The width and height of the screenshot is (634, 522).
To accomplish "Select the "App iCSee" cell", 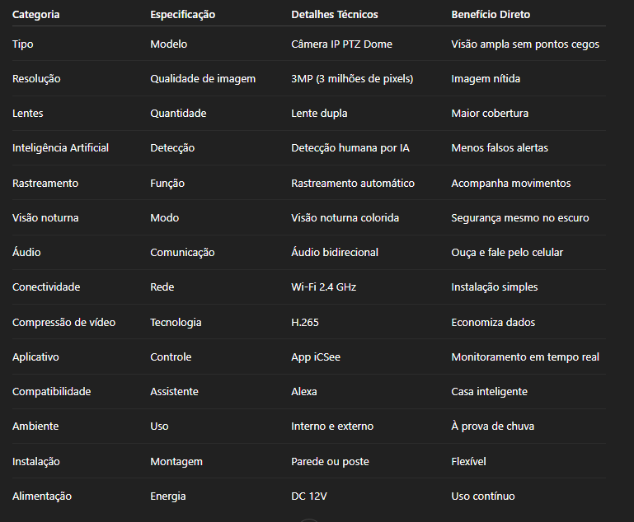I will 315,357.
